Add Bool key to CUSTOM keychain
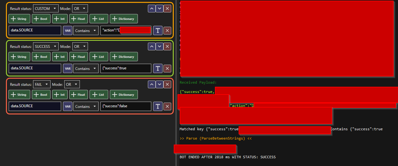Viewport: 398px width, 166px height. [x=41, y=19]
